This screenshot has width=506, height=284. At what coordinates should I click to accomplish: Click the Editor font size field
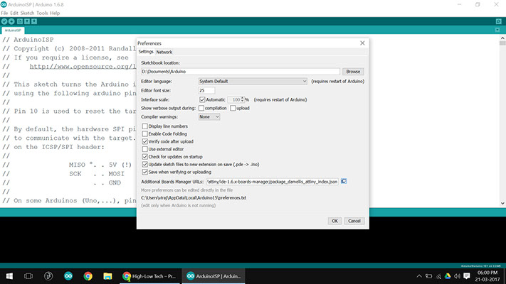[x=206, y=91]
